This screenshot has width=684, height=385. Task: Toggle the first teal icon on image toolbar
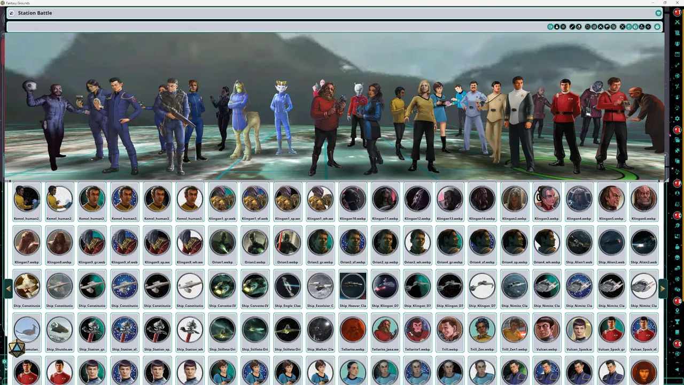click(x=550, y=27)
